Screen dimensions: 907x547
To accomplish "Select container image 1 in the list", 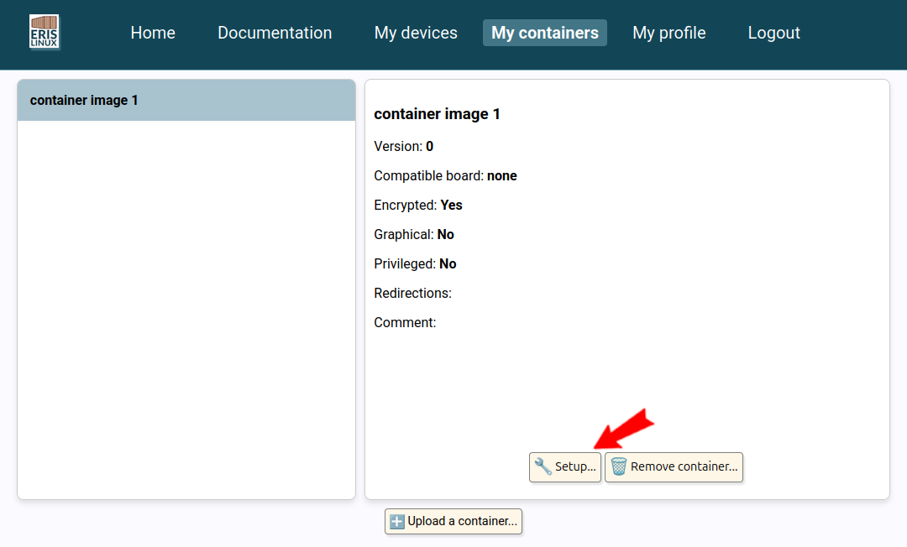I will [x=186, y=101].
